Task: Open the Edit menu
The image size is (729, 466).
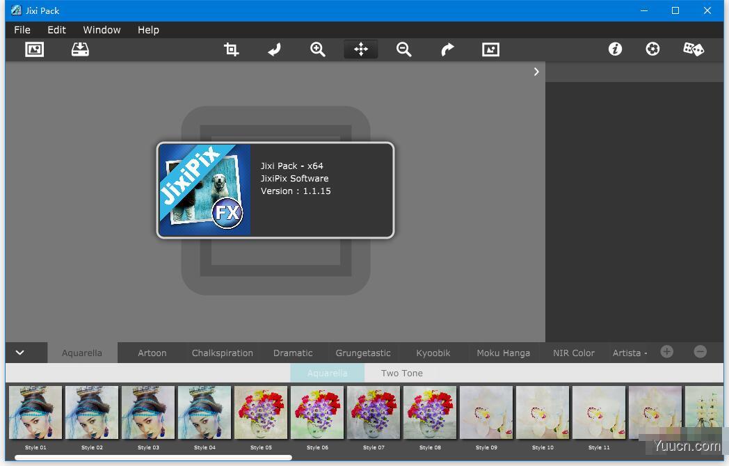Action: [57, 30]
